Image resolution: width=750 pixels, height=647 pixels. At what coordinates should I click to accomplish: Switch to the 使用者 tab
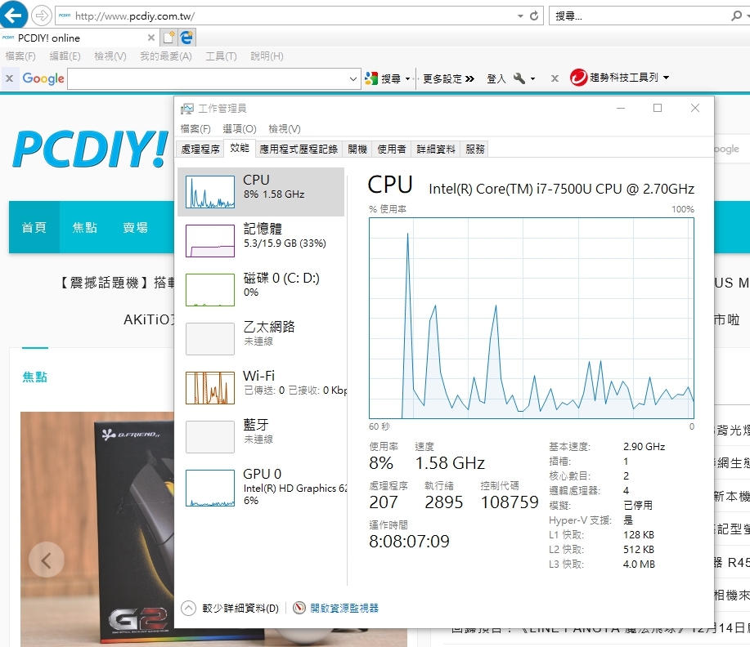pyautogui.click(x=391, y=149)
